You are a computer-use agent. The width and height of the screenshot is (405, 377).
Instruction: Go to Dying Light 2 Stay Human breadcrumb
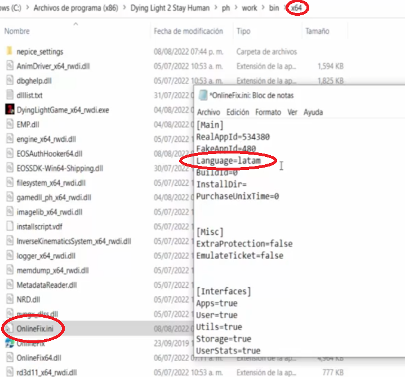(x=170, y=8)
